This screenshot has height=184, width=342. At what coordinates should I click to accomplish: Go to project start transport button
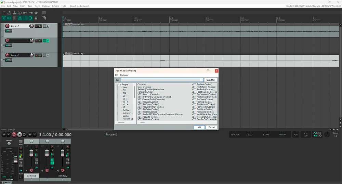pyautogui.click(x=4, y=135)
